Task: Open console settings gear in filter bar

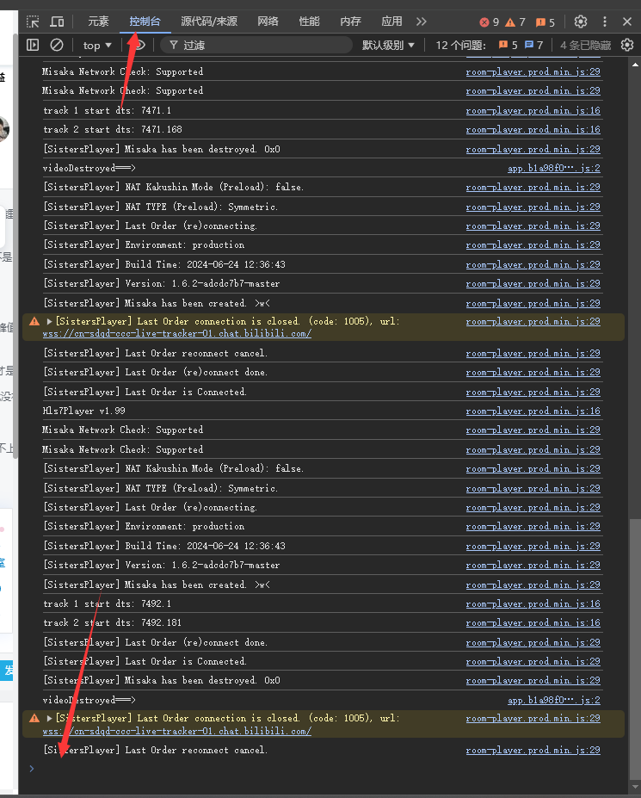Action: [x=626, y=45]
